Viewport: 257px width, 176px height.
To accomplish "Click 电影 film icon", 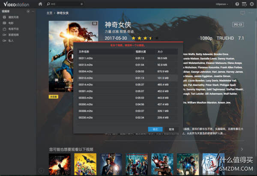I will pyautogui.click(x=4, y=23).
